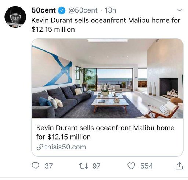Viewport: 188px width, 180px height.
Task: Click the $12.15 million text in tweet
Action: click(53, 29)
